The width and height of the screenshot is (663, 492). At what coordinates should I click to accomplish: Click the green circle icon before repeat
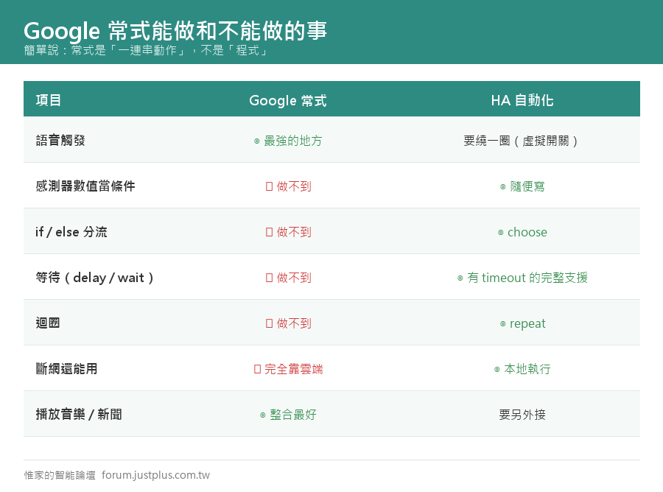click(x=502, y=324)
